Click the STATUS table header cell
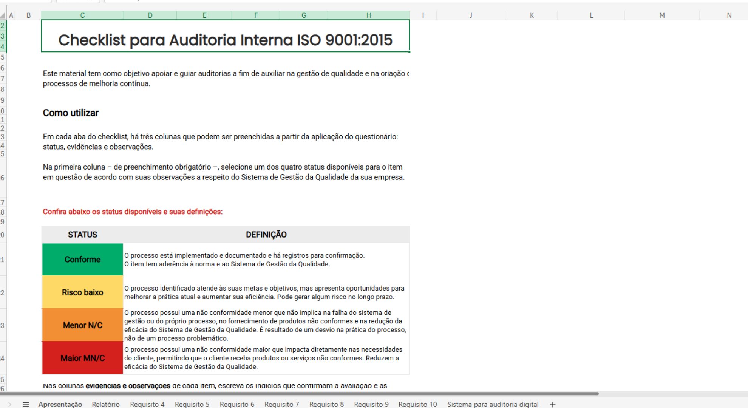 82,235
